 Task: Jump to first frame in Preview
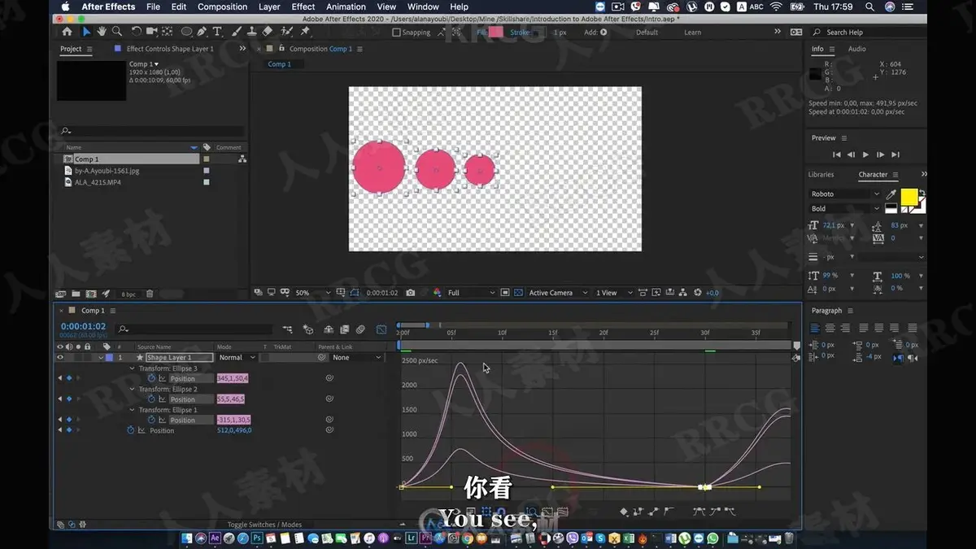click(836, 155)
